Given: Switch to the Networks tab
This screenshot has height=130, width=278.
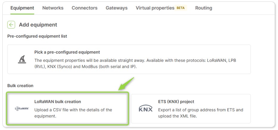Looking at the screenshot, I should 53,8.
